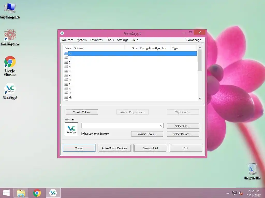
Task: Click the Type column header
Action: (x=184, y=48)
